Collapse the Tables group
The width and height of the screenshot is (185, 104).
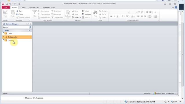[x=29, y=31]
